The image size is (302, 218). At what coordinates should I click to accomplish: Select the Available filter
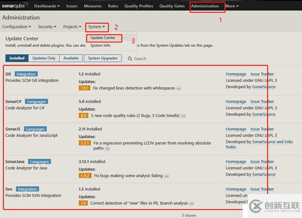[71, 58]
